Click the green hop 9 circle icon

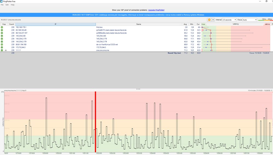(2, 50)
